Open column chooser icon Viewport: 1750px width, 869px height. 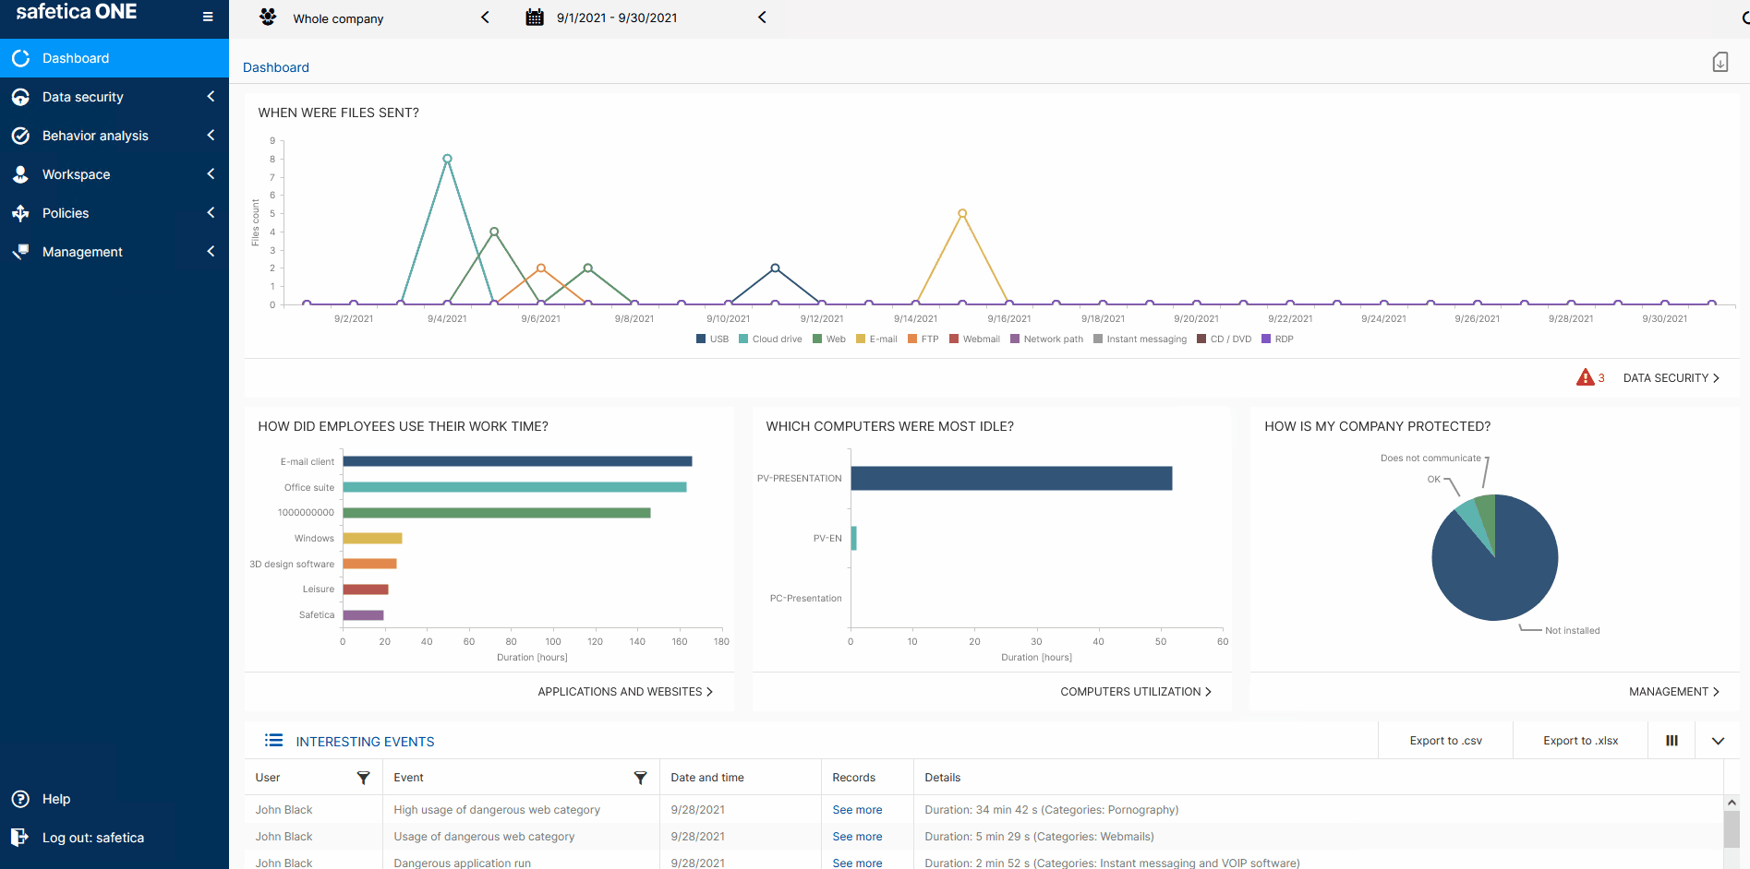pyautogui.click(x=1672, y=741)
